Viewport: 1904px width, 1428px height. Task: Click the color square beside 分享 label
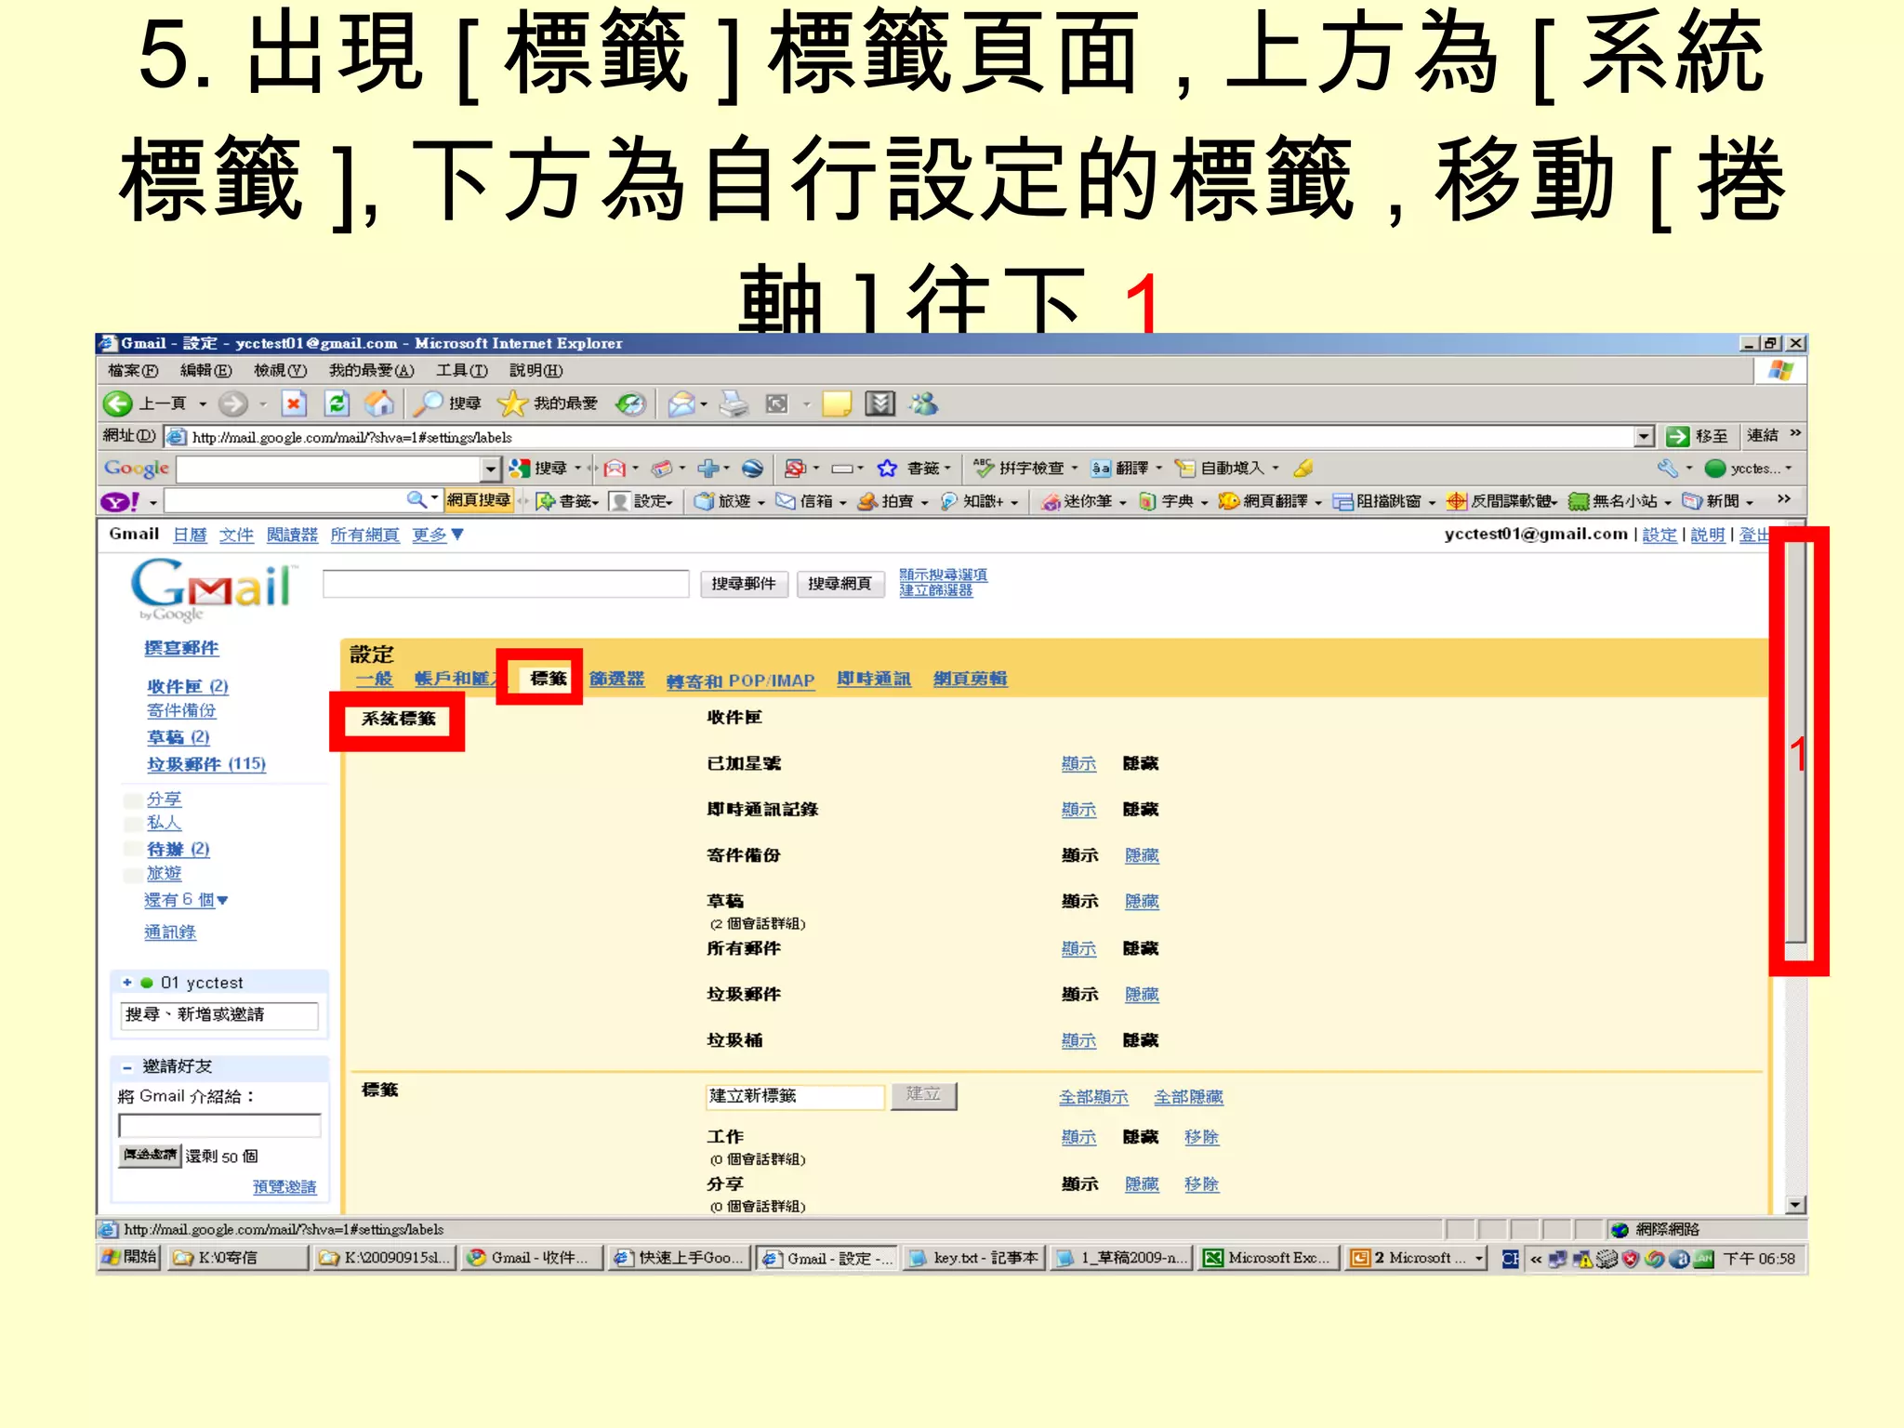(x=133, y=800)
